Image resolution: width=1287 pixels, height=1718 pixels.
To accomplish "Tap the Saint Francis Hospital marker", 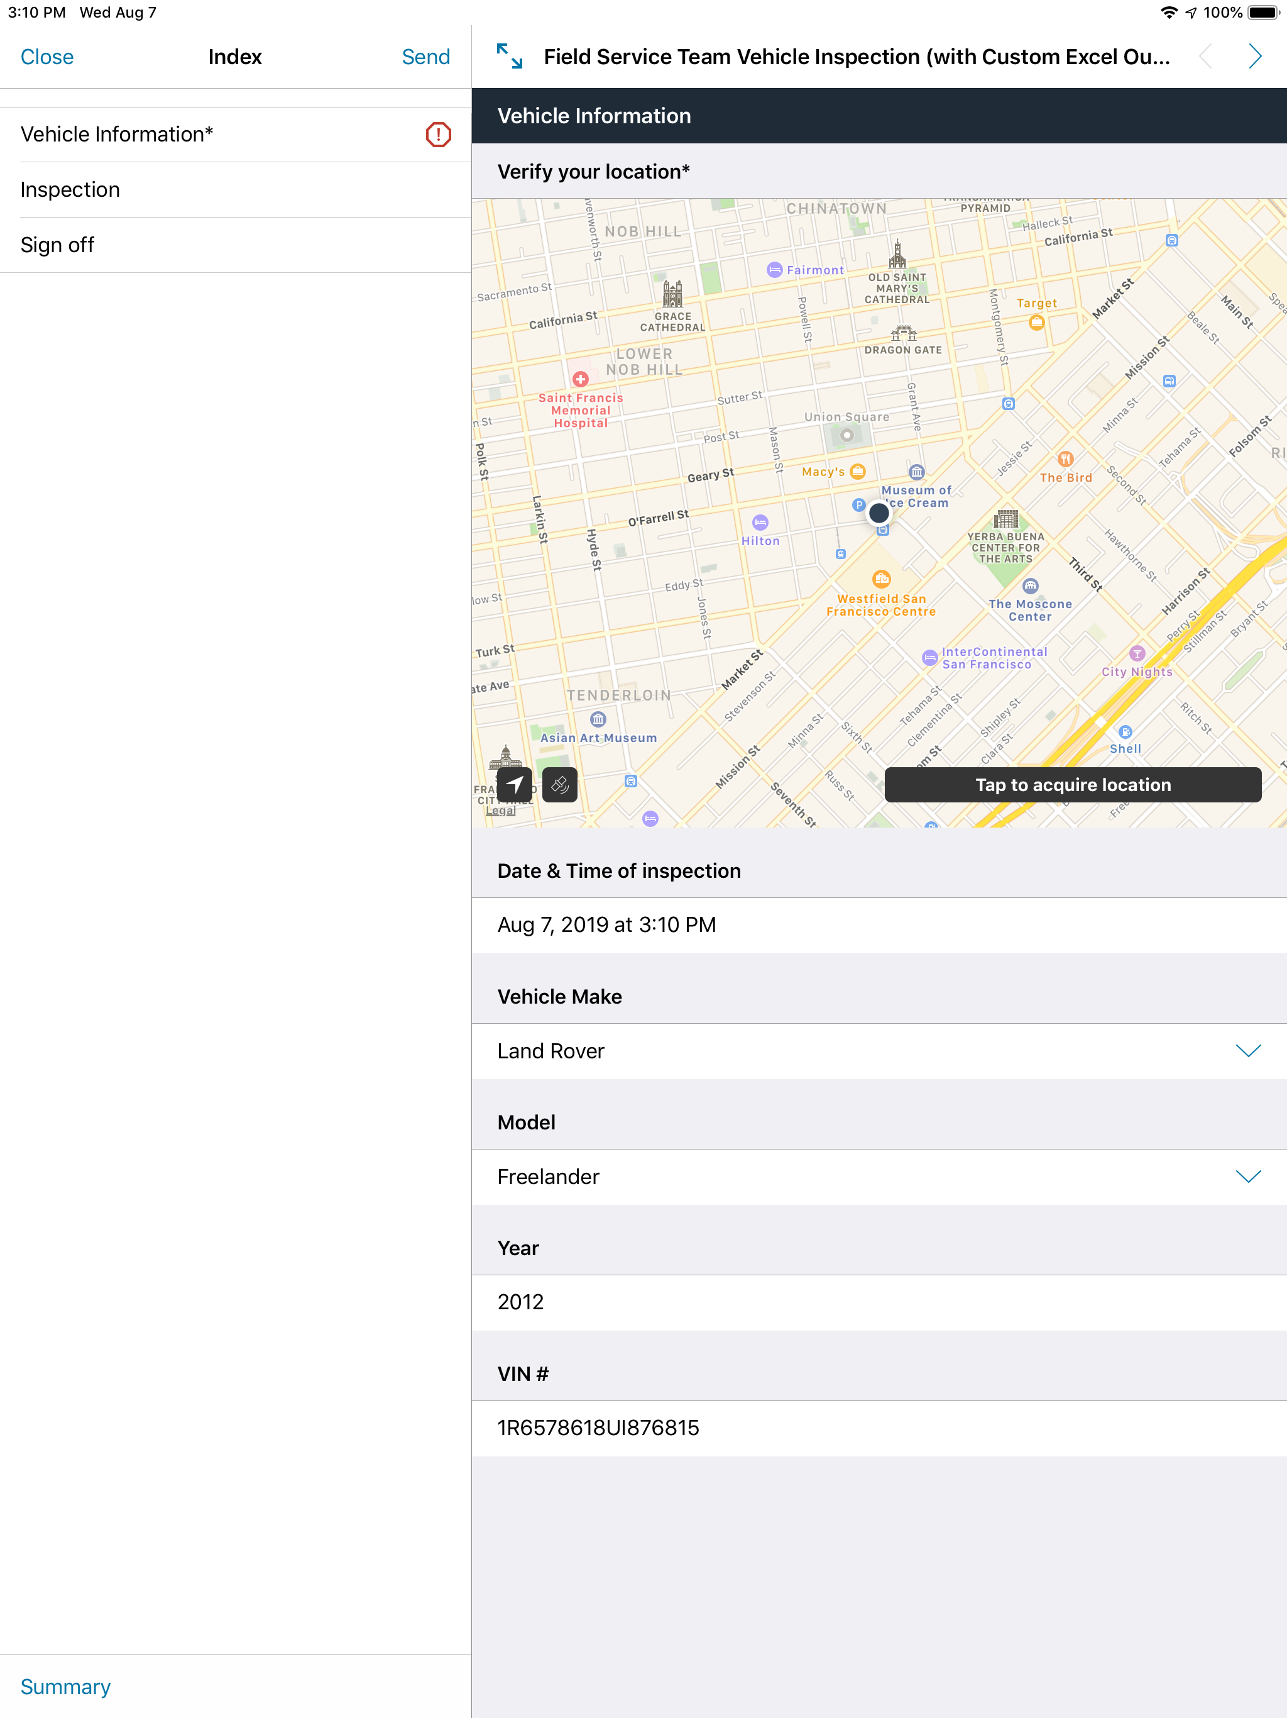I will pyautogui.click(x=581, y=379).
